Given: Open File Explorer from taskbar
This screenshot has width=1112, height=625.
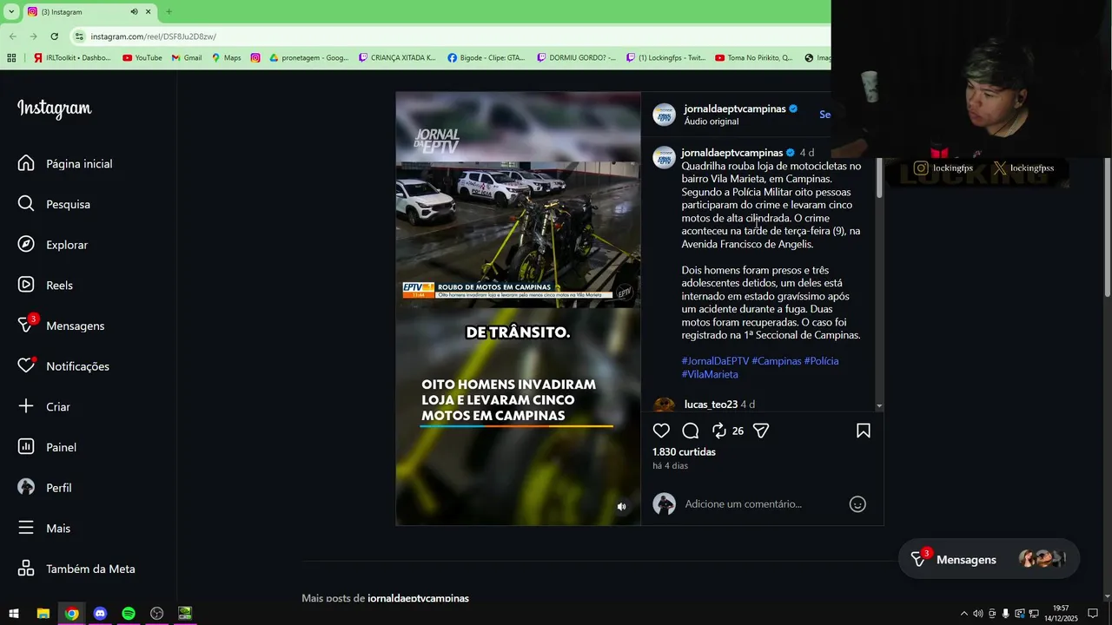Looking at the screenshot, I should click(43, 614).
